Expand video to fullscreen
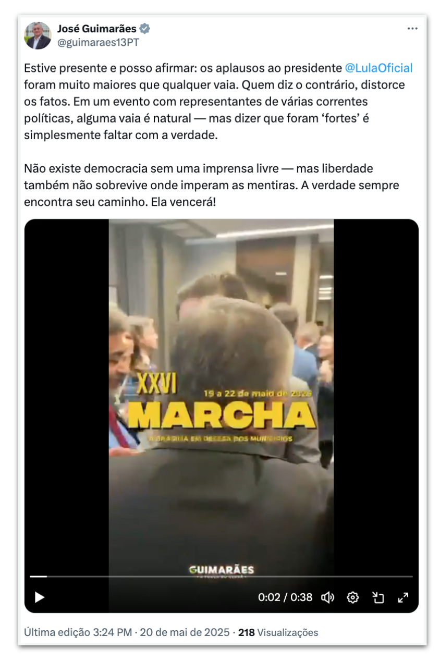Screen dimensions: 440x661 click(403, 597)
